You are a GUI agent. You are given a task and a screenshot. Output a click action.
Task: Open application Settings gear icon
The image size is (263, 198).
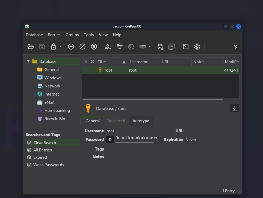[197, 47]
